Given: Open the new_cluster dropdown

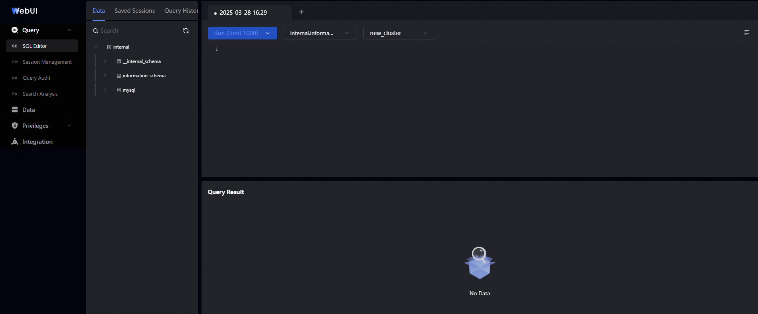Looking at the screenshot, I should tap(399, 33).
